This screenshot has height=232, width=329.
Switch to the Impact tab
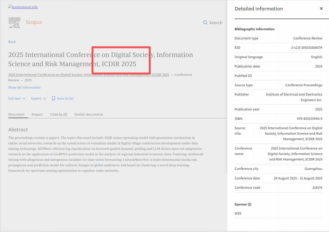coord(37,115)
